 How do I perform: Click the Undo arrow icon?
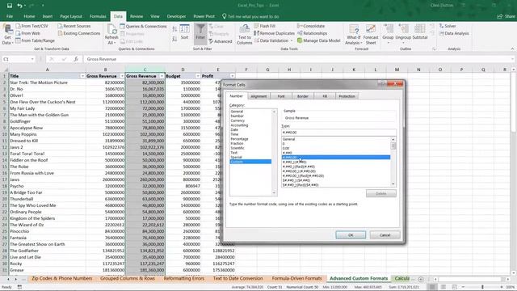click(19, 6)
